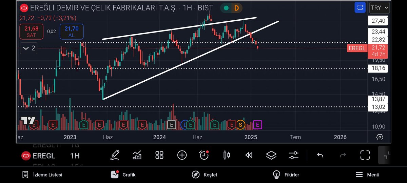Open the hexagon axis settings icon
407x183 pixels.
click(380, 137)
